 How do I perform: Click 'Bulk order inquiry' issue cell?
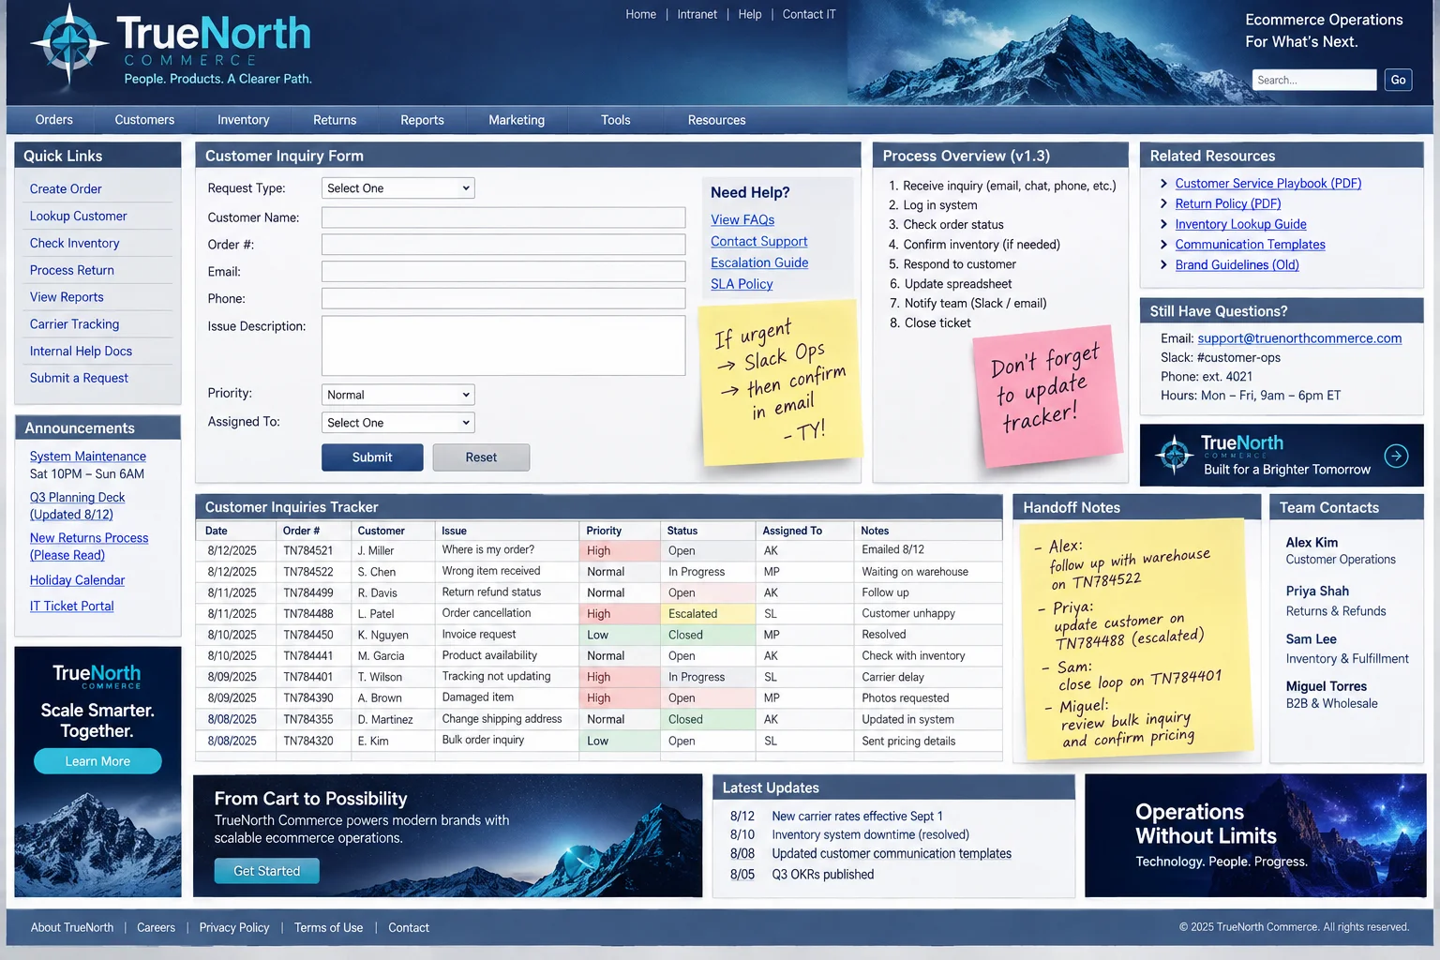(x=483, y=740)
